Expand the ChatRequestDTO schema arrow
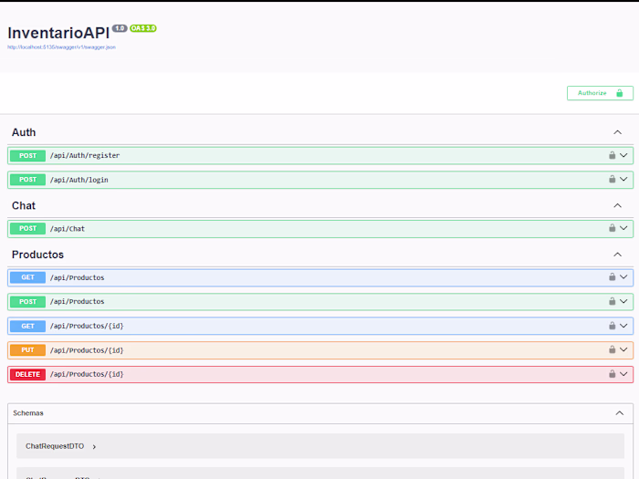The image size is (639, 479). [x=94, y=447]
